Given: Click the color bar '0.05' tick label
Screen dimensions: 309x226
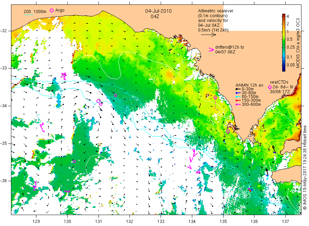Looking at the screenshot, I should (x=291, y=65).
